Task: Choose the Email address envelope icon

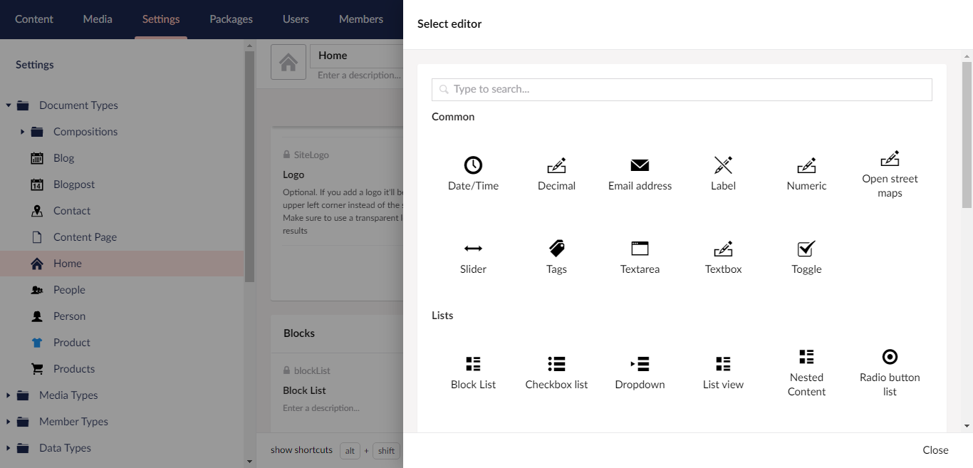Action: (640, 165)
